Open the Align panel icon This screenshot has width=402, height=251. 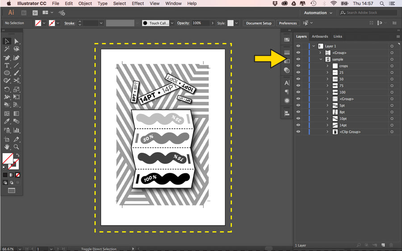[x=287, y=113]
